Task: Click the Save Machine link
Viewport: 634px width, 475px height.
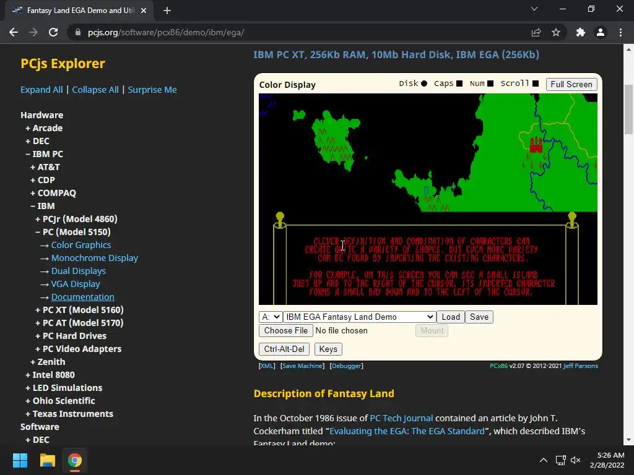Action: (302, 366)
